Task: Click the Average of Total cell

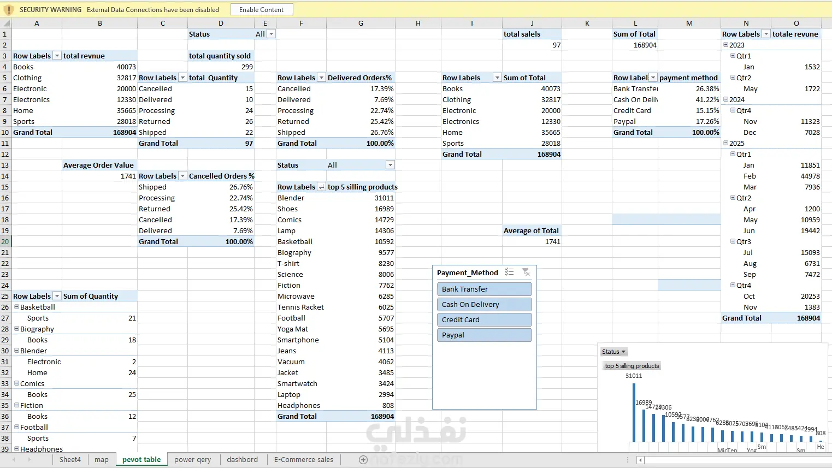Action: click(532, 230)
